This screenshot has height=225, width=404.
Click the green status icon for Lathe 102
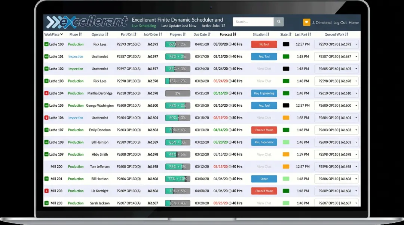46,69
